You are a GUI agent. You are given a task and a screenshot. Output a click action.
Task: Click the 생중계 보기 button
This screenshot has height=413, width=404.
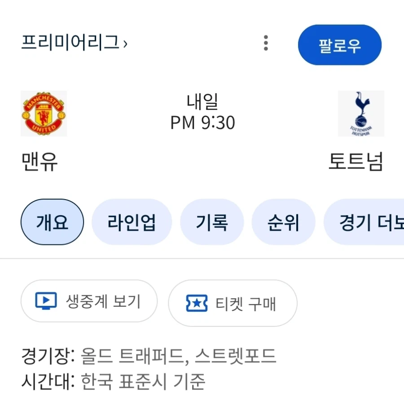click(x=88, y=302)
